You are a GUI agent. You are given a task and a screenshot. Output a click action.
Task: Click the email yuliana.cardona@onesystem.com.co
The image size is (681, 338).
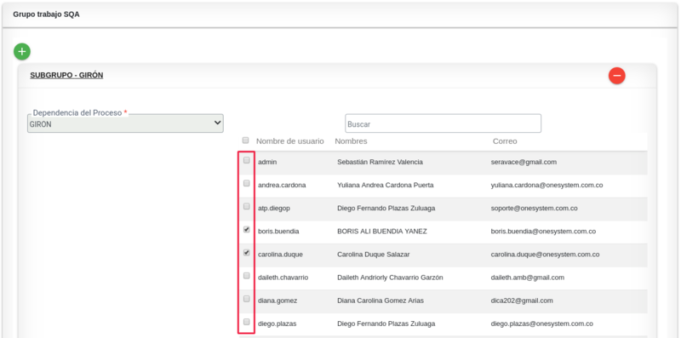tap(547, 185)
